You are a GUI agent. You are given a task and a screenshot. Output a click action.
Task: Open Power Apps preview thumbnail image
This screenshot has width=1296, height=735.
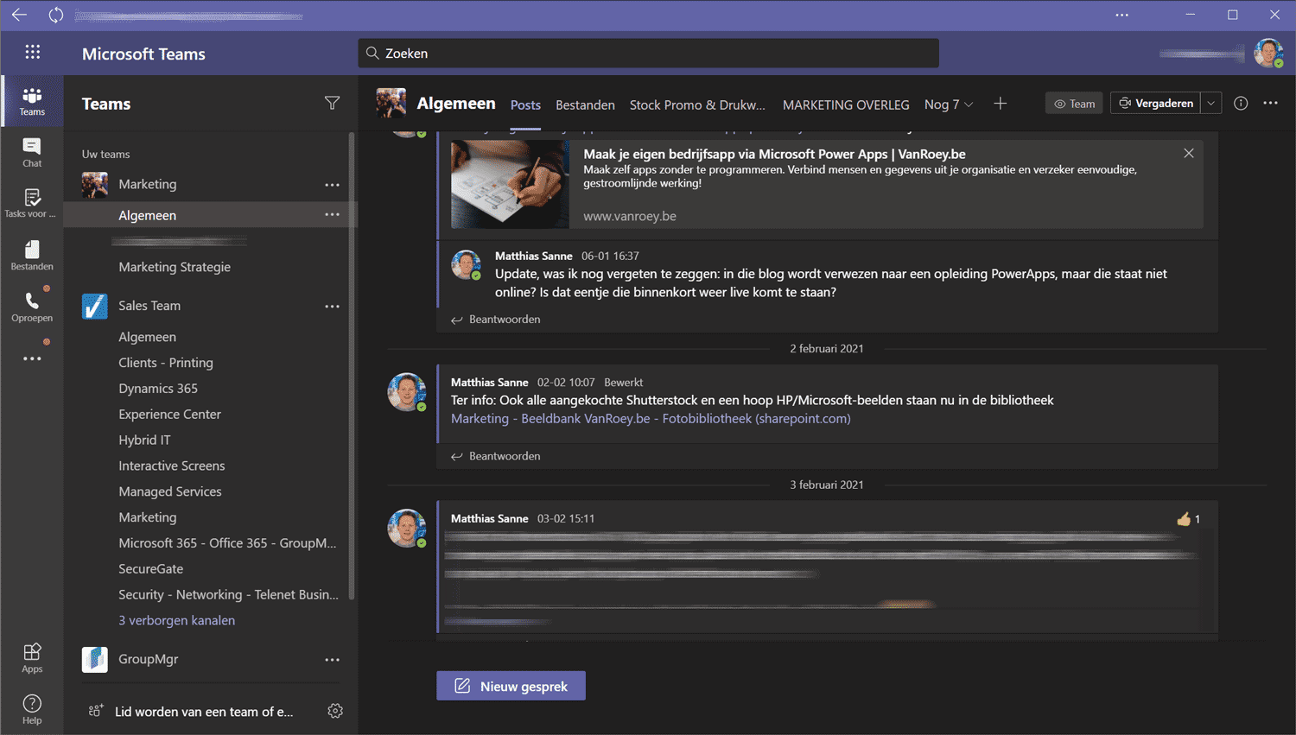pos(510,184)
